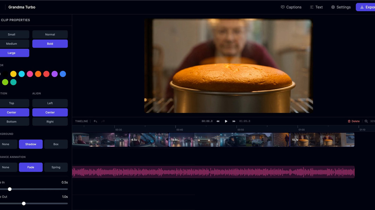This screenshot has width=375, height=210.
Task: Select the 10.7s cake clip in timeline
Action: 322,140
